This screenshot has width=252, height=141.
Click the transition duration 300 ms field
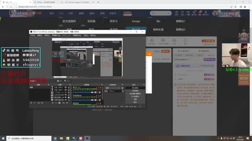tap(115, 91)
